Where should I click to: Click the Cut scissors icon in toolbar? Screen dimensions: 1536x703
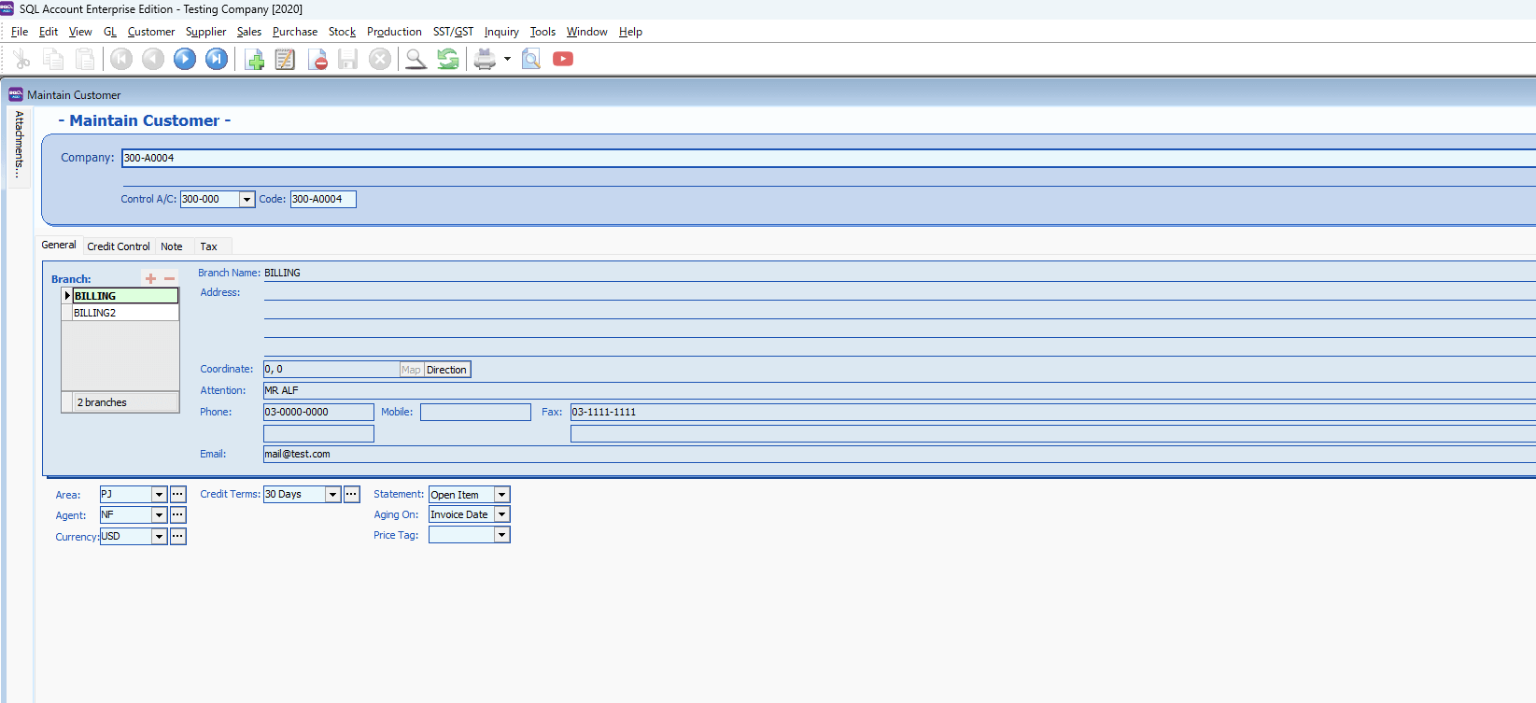point(21,59)
